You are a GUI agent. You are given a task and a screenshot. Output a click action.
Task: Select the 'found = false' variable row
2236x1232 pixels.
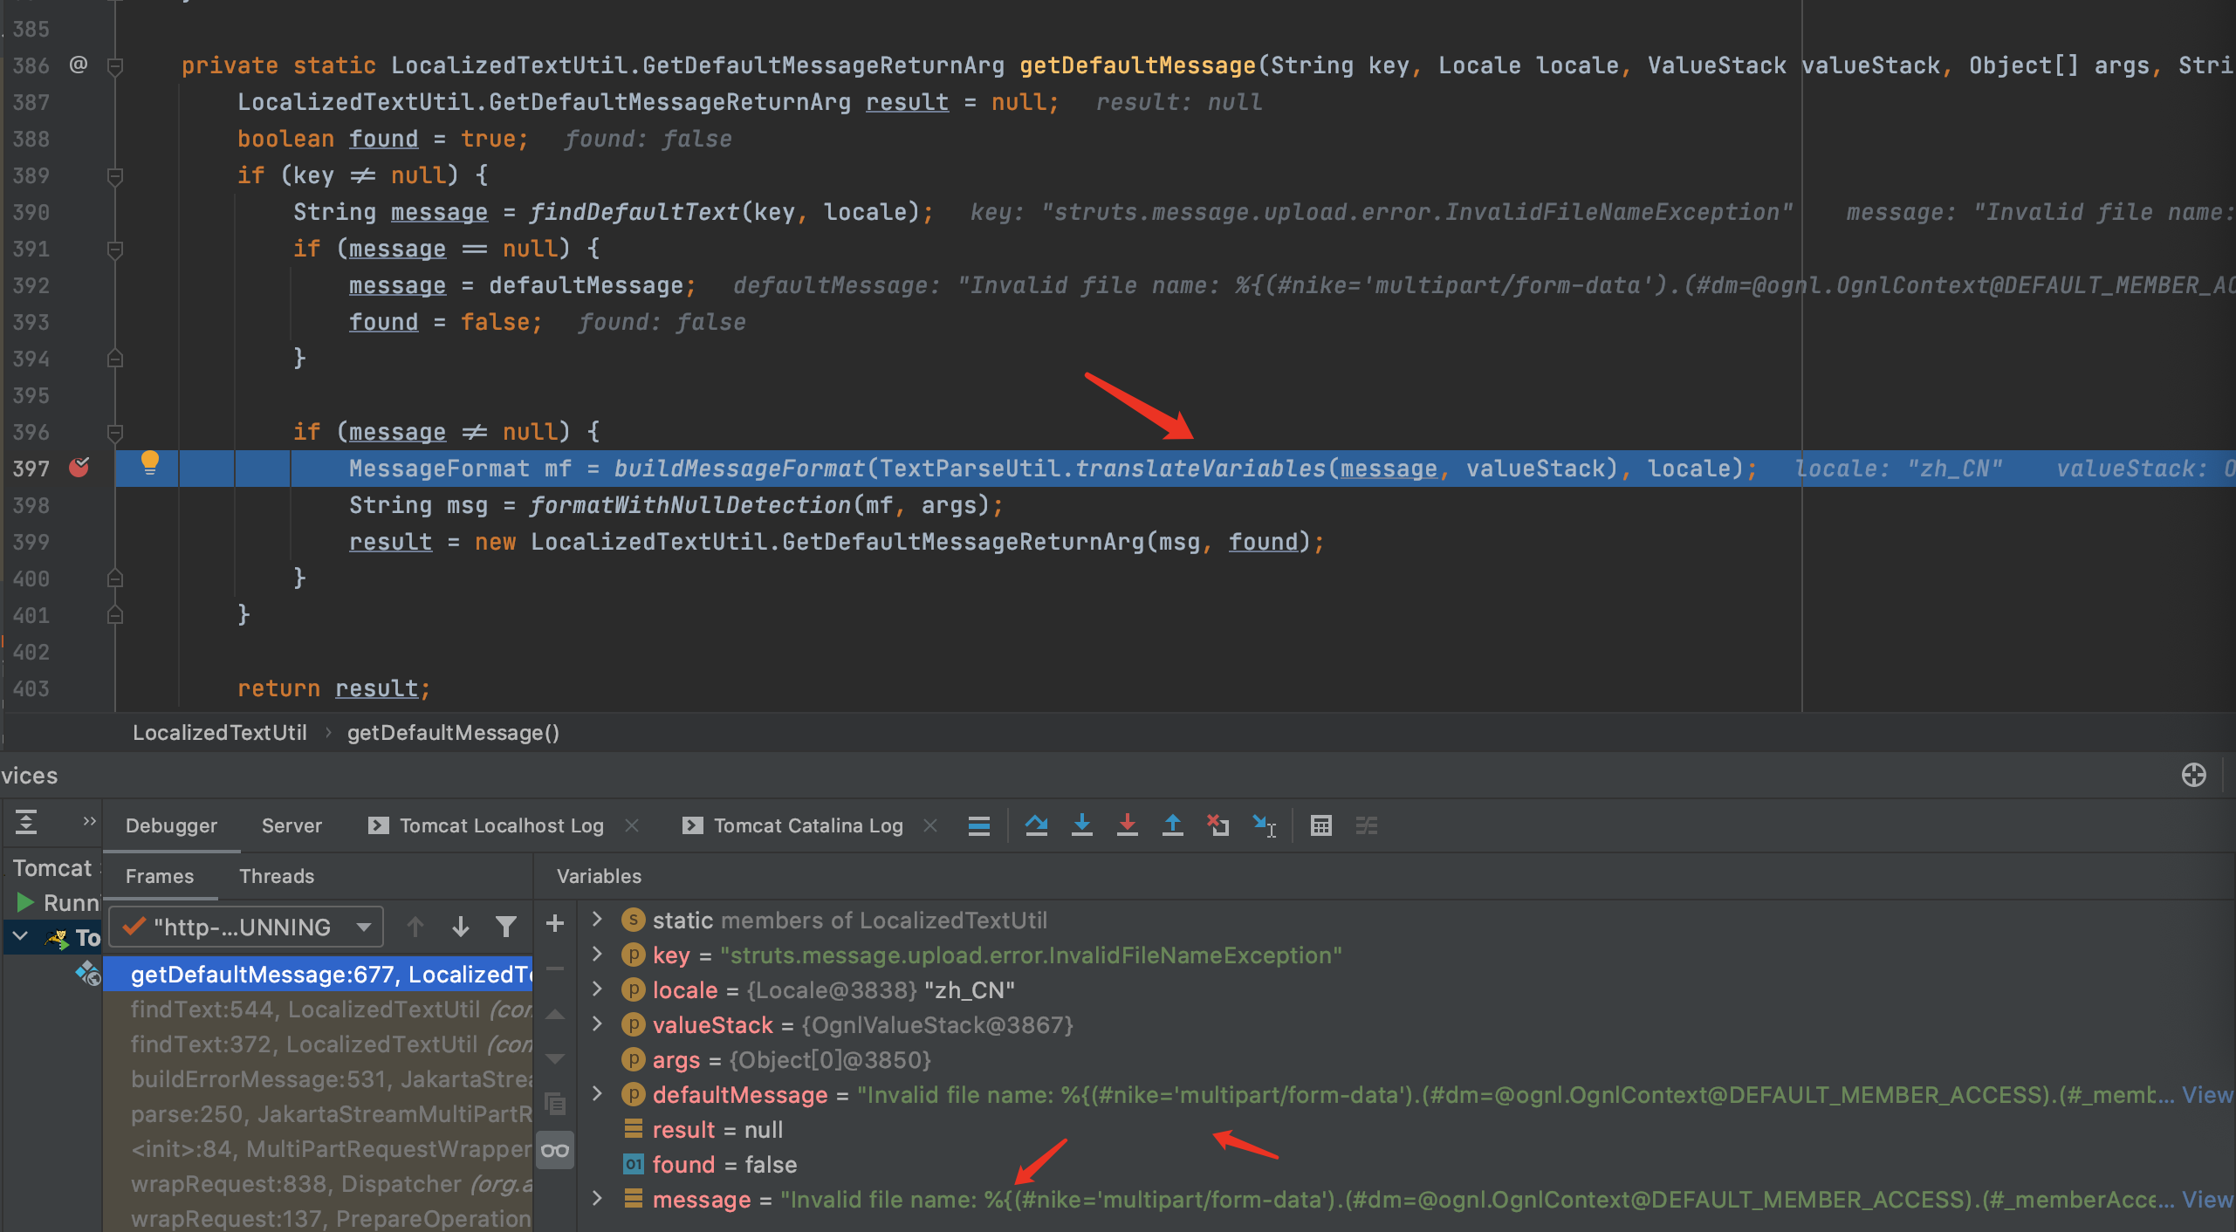pyautogui.click(x=1407, y=1164)
